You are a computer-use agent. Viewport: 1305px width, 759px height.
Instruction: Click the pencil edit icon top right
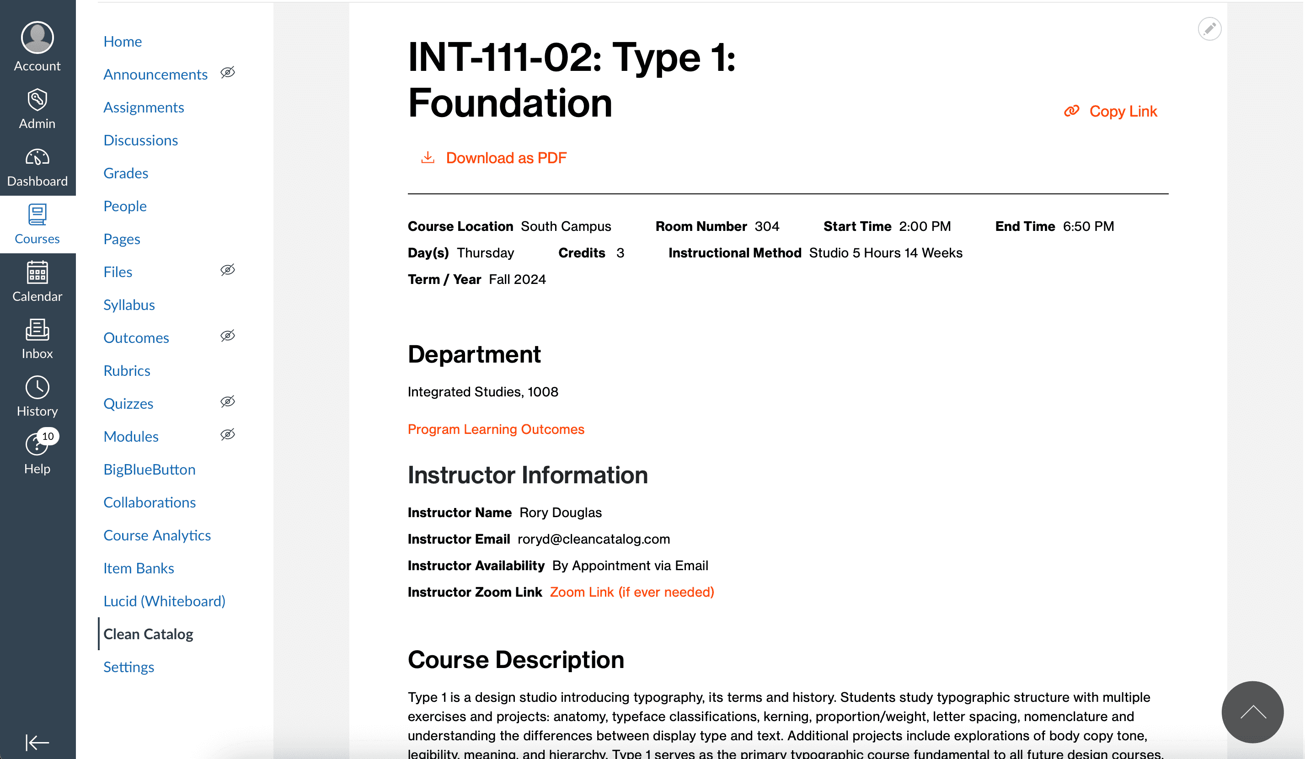pyautogui.click(x=1209, y=29)
